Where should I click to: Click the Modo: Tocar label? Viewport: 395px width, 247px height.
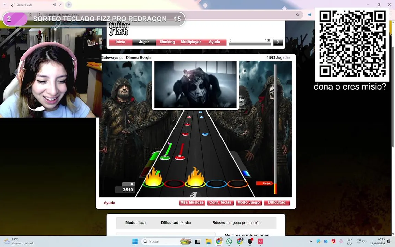pyautogui.click(x=136, y=223)
